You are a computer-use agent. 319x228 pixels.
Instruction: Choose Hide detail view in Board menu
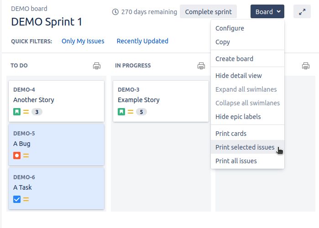click(238, 76)
